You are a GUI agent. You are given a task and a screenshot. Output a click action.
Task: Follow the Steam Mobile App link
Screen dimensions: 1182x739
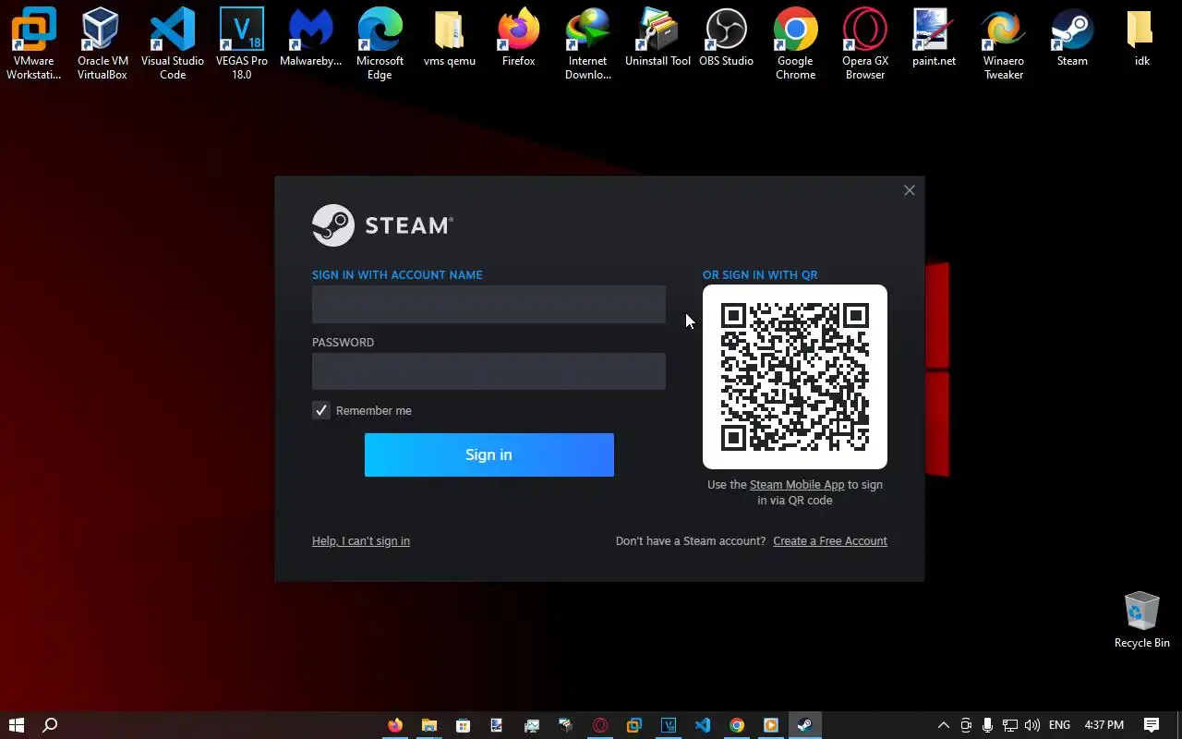click(797, 484)
